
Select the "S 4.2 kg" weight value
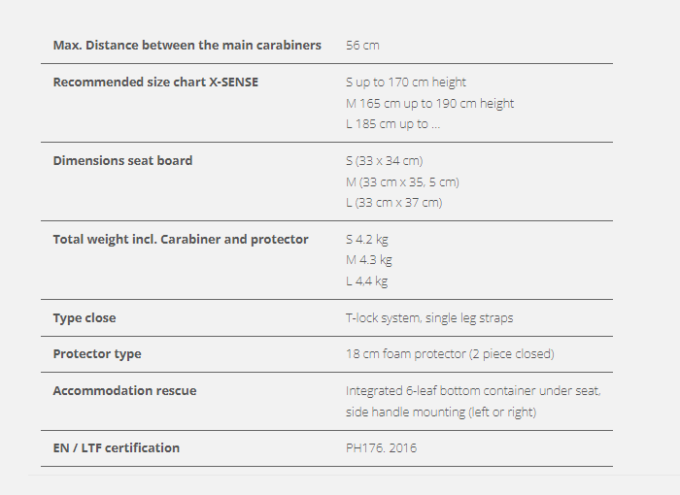click(367, 239)
